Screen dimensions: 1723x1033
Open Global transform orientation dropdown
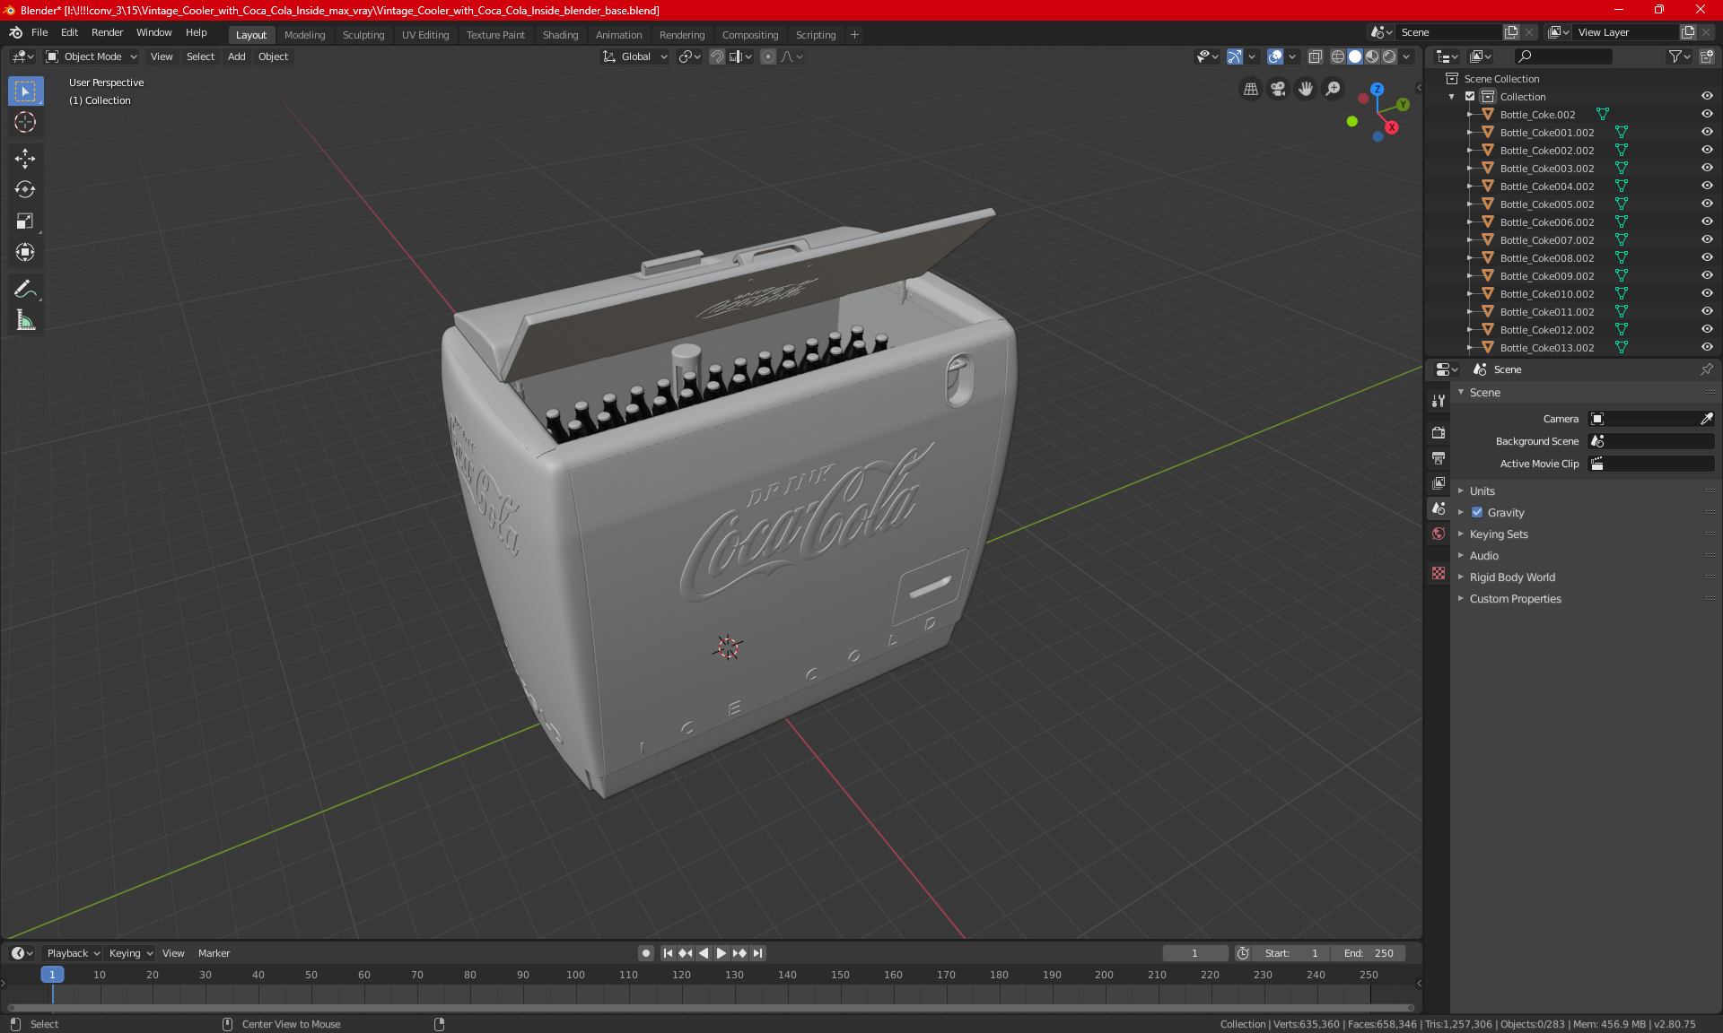635,56
